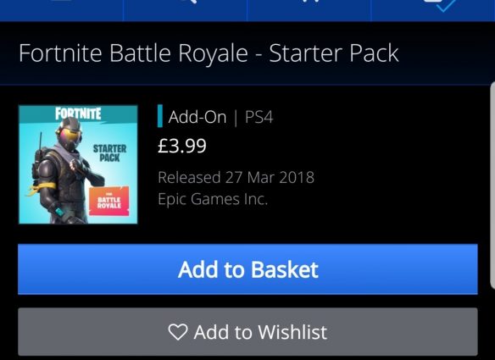Click the Released 27 Mar 2018 text
Screen dimensions: 495x360
(x=236, y=177)
